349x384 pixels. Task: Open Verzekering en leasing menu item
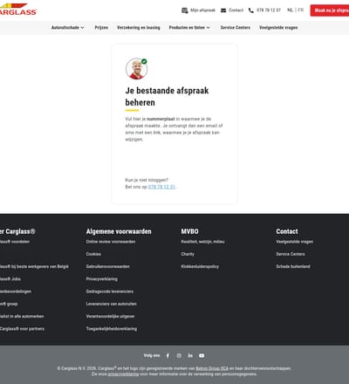click(139, 28)
